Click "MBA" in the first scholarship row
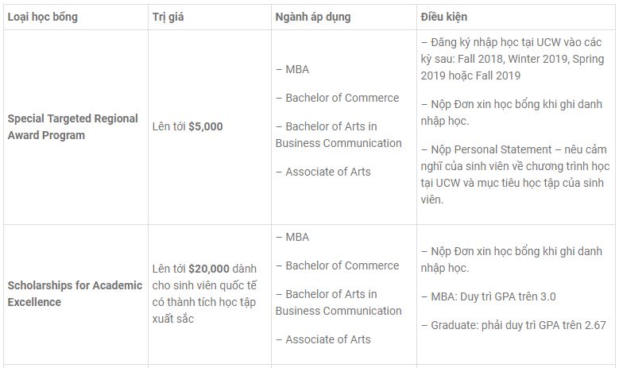 (x=296, y=69)
